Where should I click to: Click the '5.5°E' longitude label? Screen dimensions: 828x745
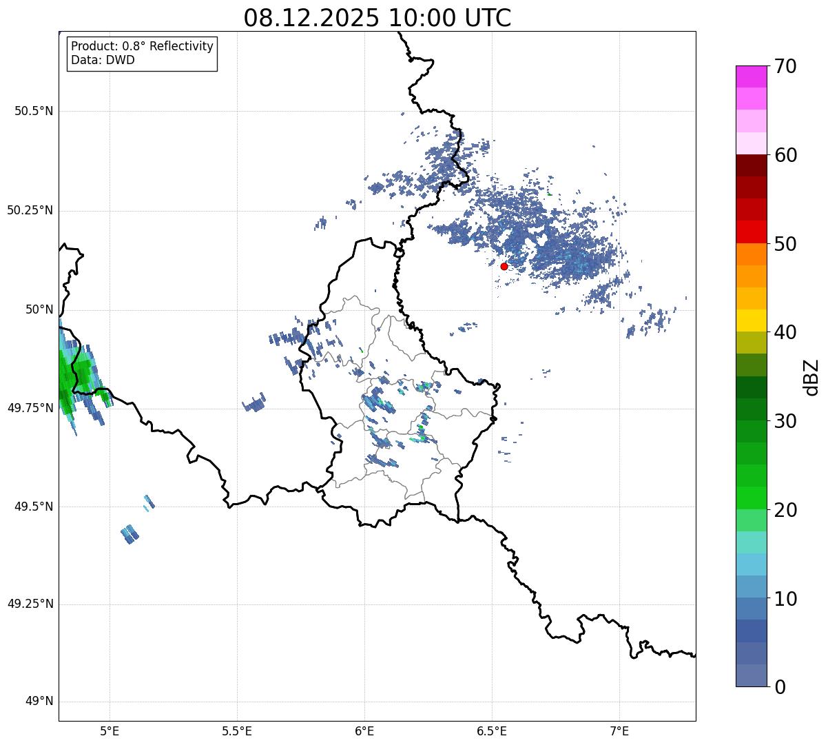237,731
